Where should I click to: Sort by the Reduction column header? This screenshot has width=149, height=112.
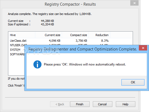(x=100, y=35)
